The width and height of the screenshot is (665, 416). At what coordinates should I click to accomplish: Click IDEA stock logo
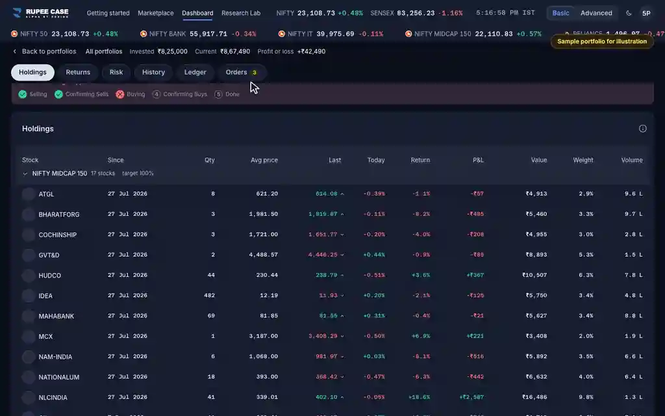click(29, 296)
